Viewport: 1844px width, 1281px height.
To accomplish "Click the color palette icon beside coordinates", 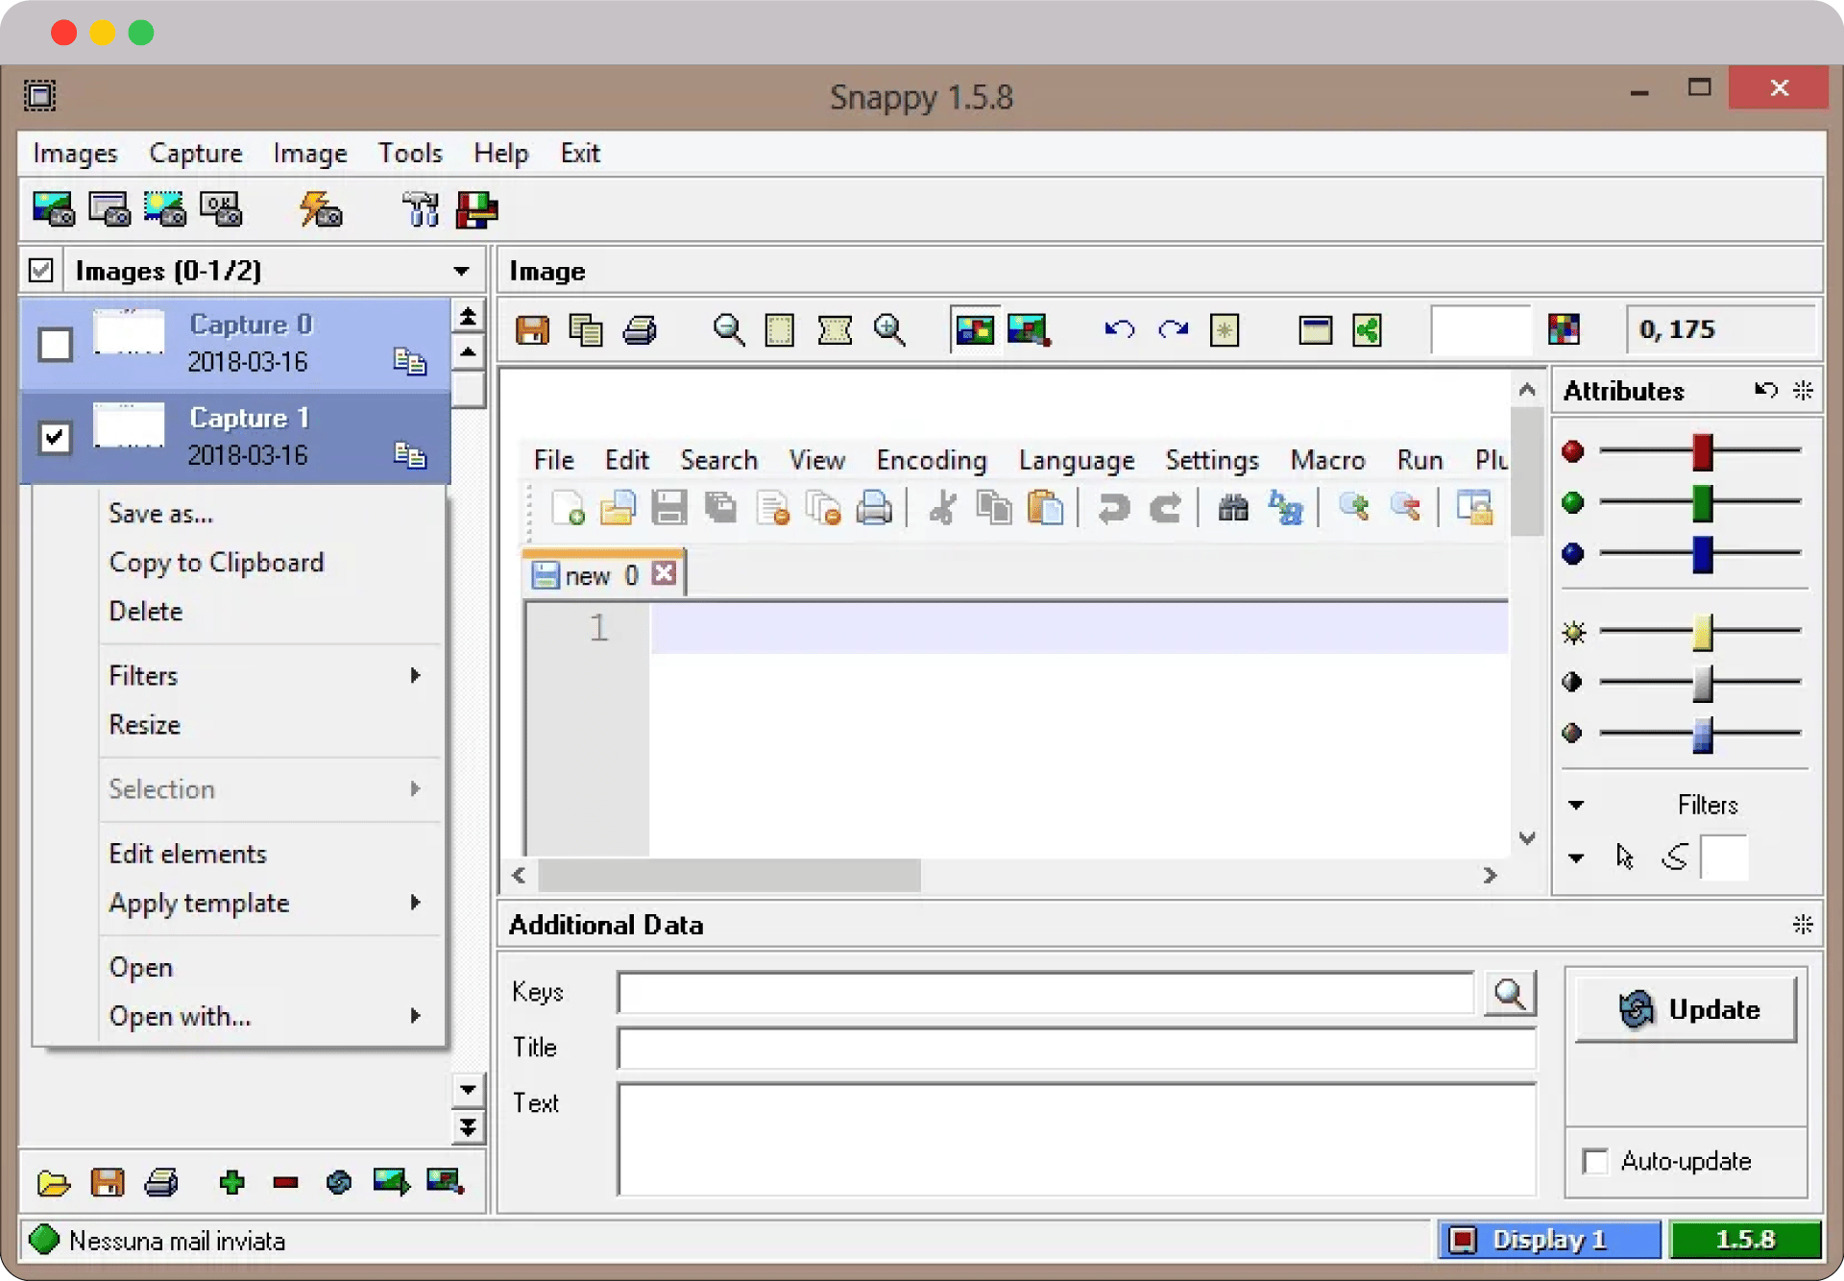I will [x=1564, y=329].
